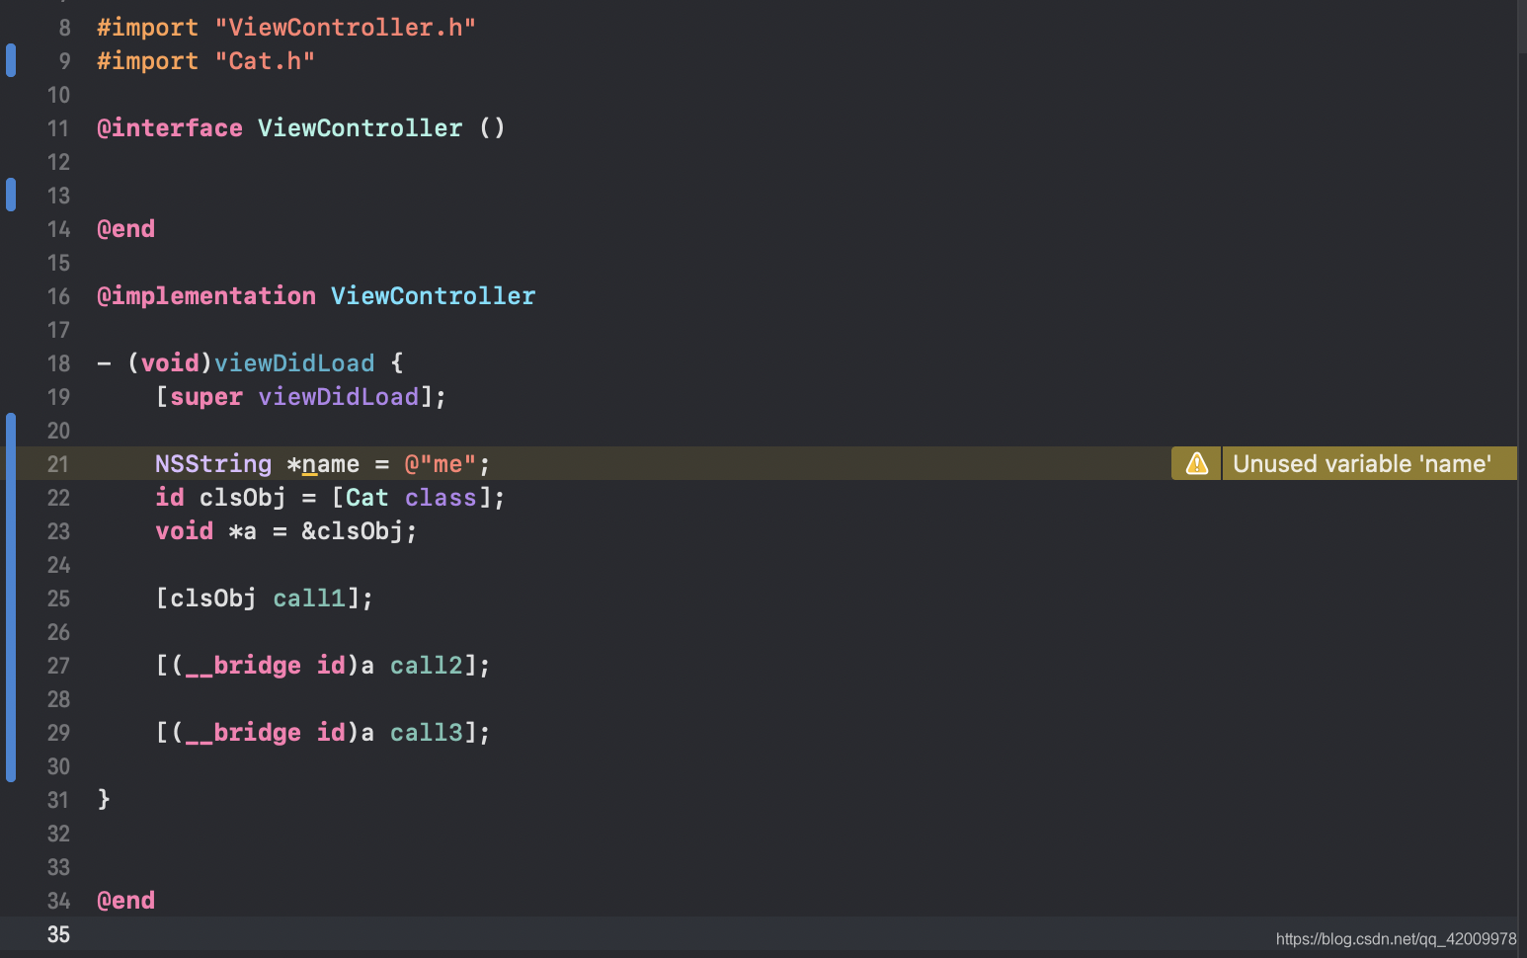
Task: Click the @end on line 14
Action: 126,229
